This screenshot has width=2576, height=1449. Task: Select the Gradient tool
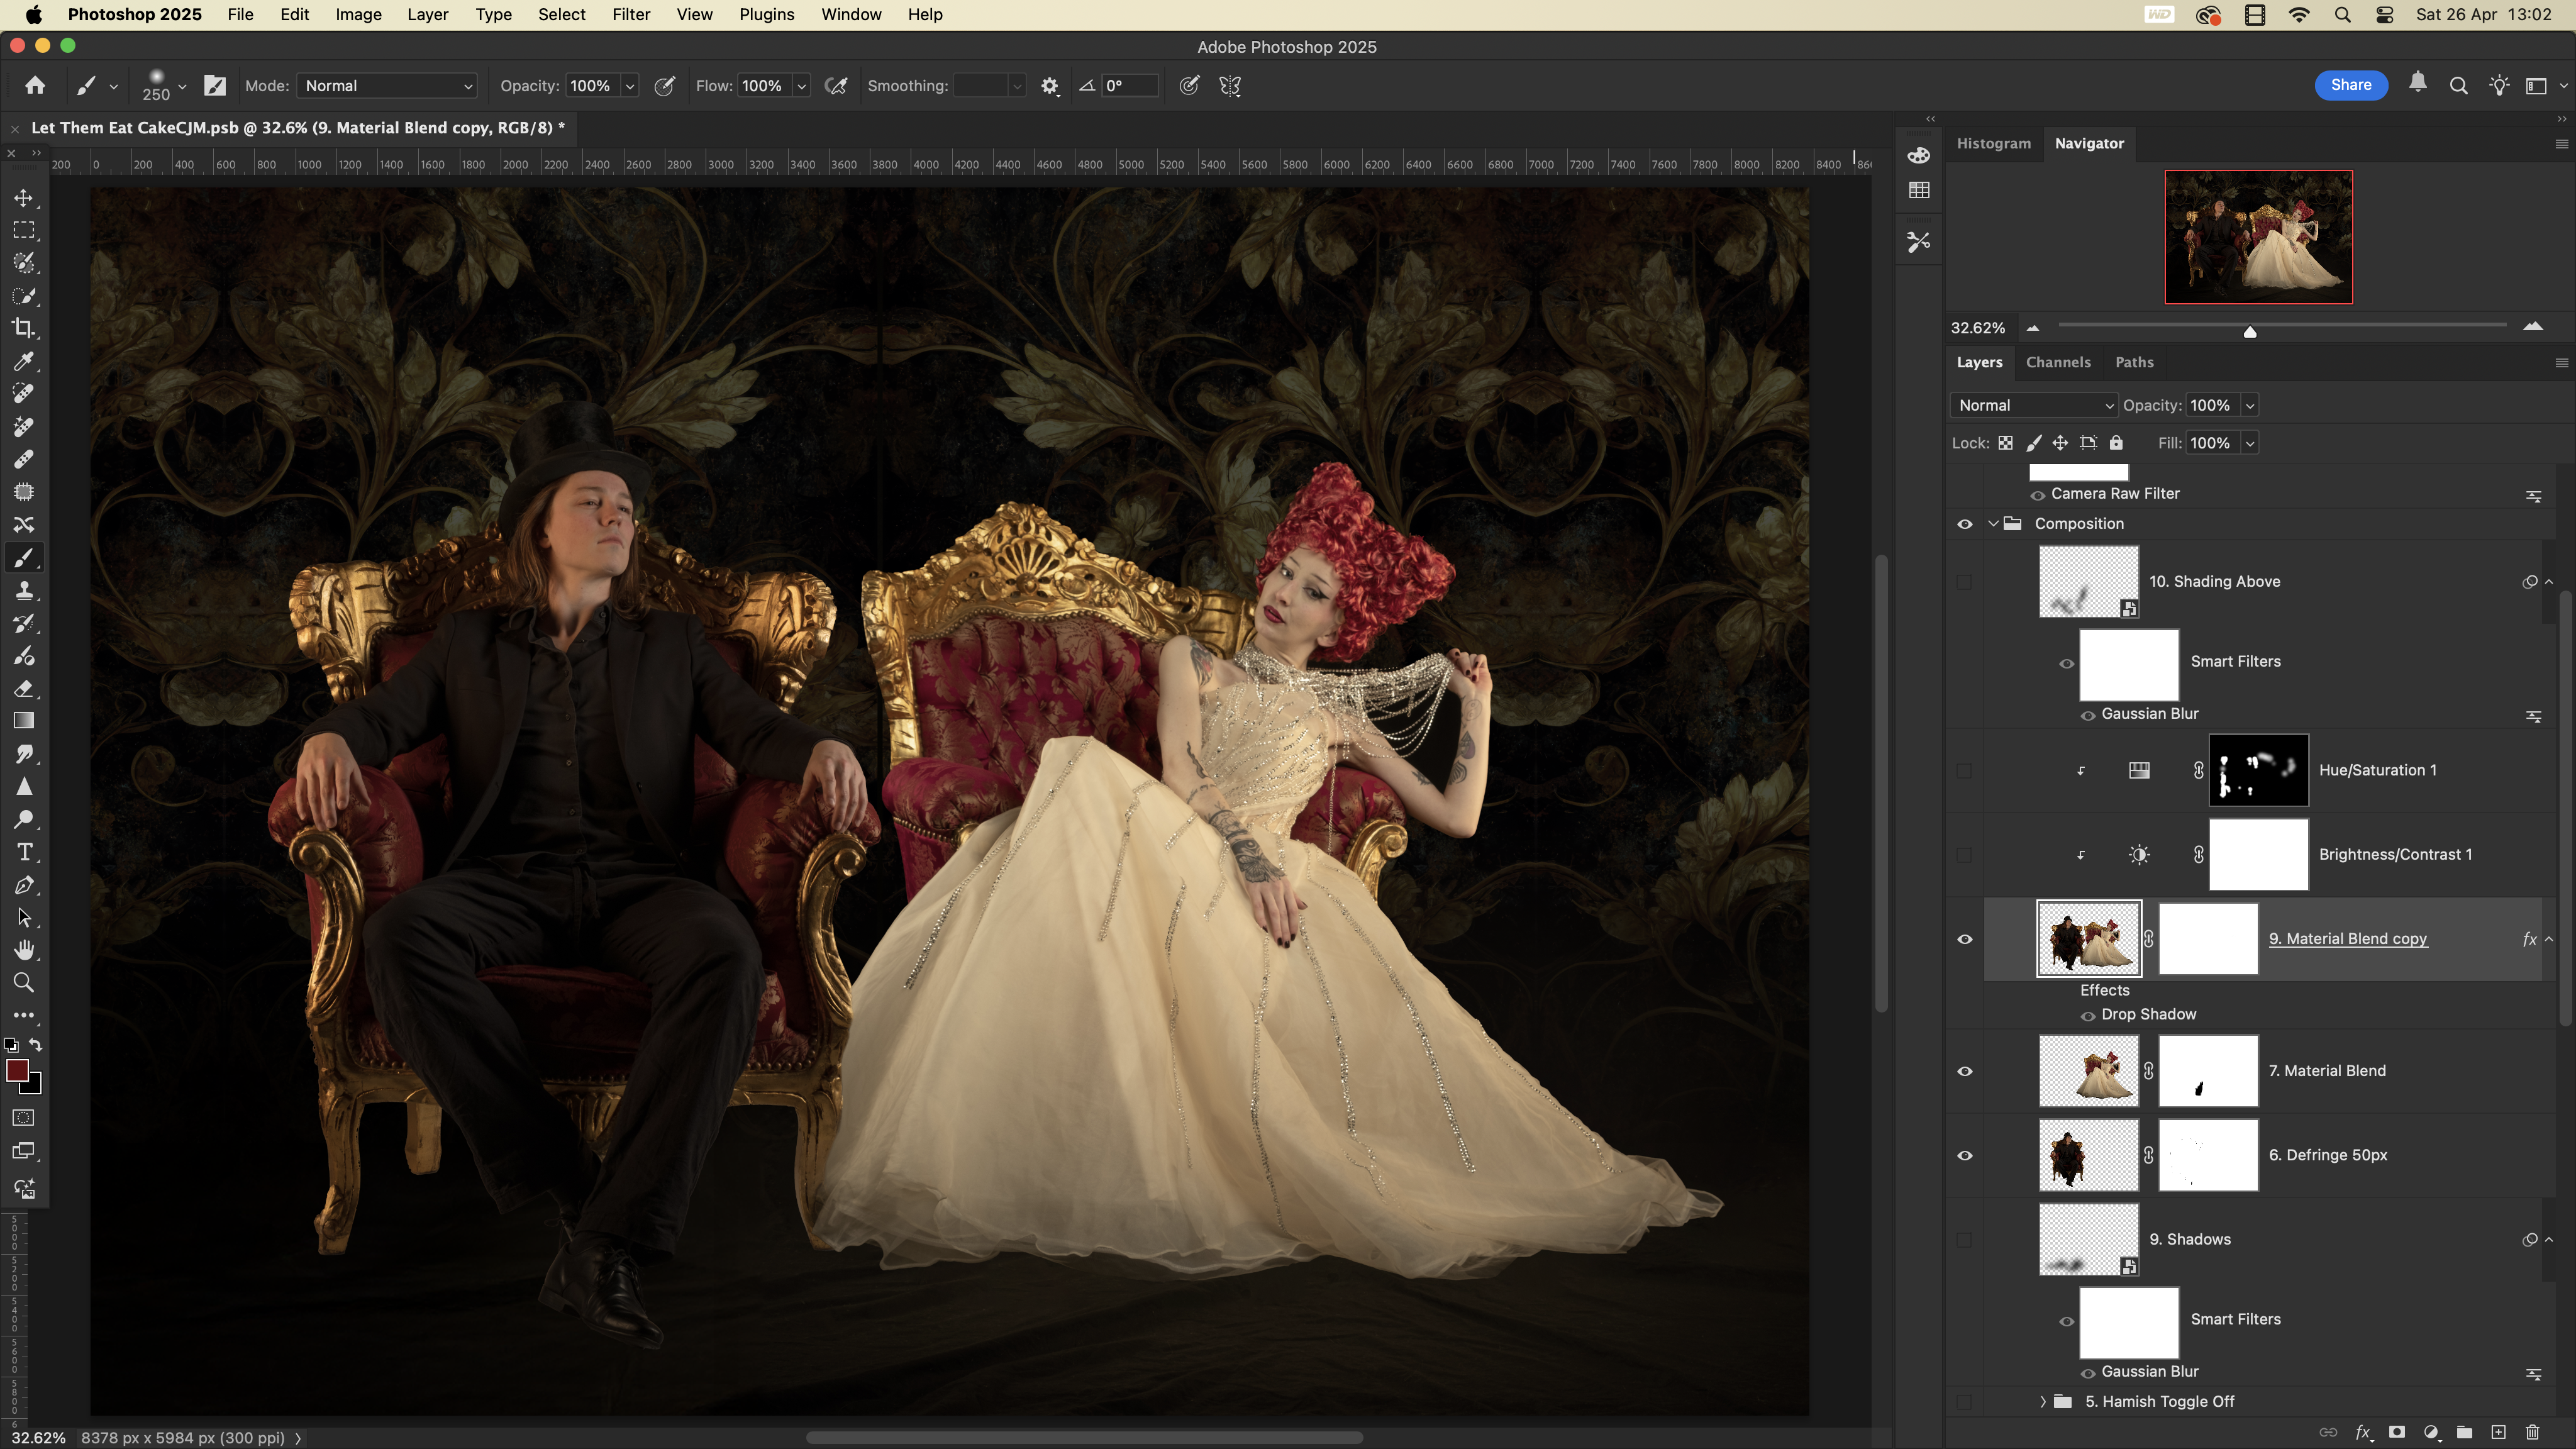pyautogui.click(x=24, y=721)
